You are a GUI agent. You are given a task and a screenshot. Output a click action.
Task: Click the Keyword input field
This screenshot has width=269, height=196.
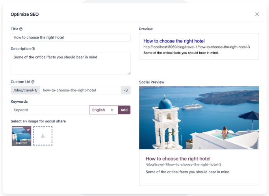[x=50, y=110]
